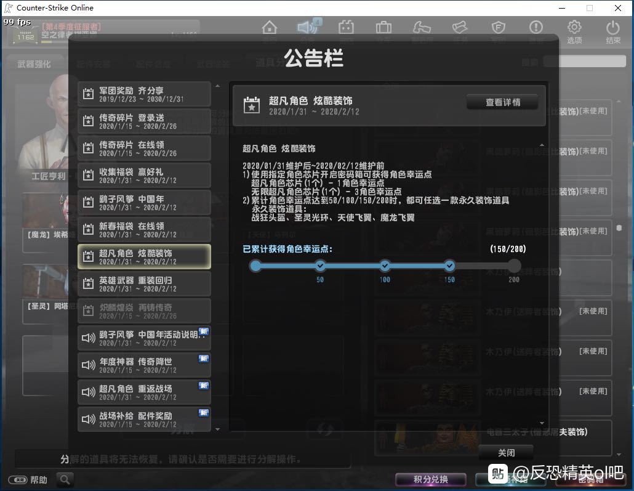Close the Counter-Strike Online window
634x491 pixels.
618,7
